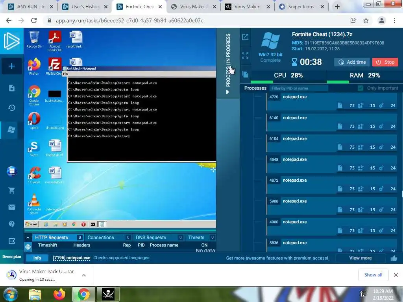Click the globe icon under HTTP Requests
Viewport: 403px width, 302px height.
coord(28,247)
